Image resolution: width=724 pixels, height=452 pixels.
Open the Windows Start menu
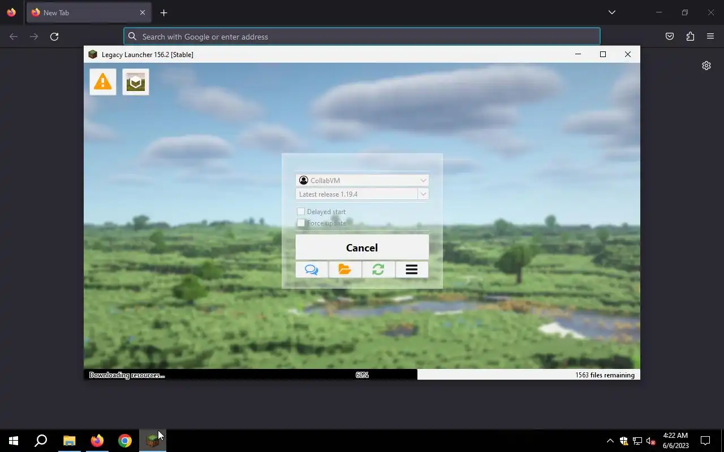14,441
